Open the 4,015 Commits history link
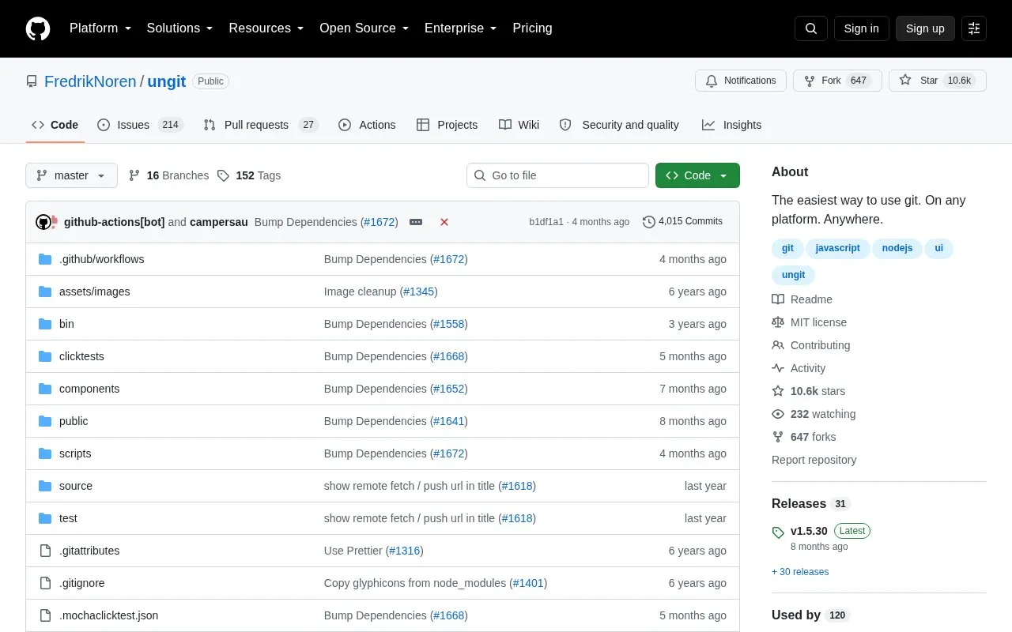The height and width of the screenshot is (632, 1012). [683, 222]
